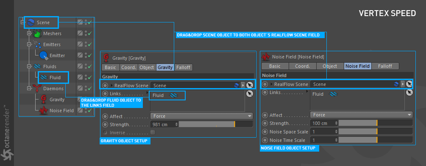This screenshot has height=166, width=426.
Task: Open the Noise Field Affect dropdown set to Force
Action: [x=361, y=115]
